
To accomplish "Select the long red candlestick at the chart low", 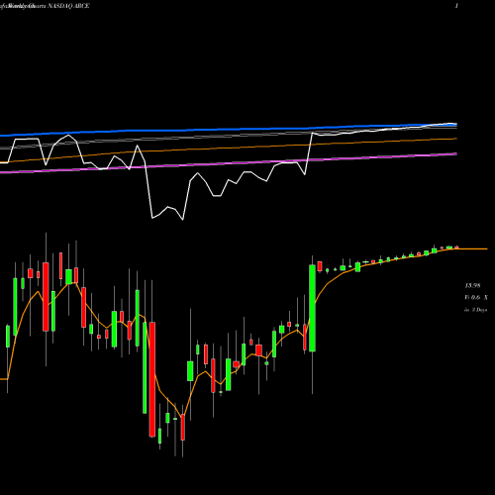I will click(x=152, y=379).
